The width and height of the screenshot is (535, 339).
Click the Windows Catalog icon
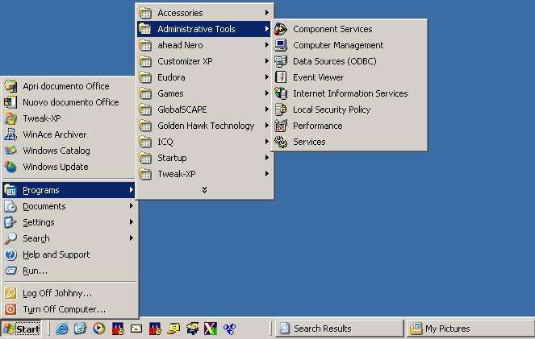click(10, 151)
